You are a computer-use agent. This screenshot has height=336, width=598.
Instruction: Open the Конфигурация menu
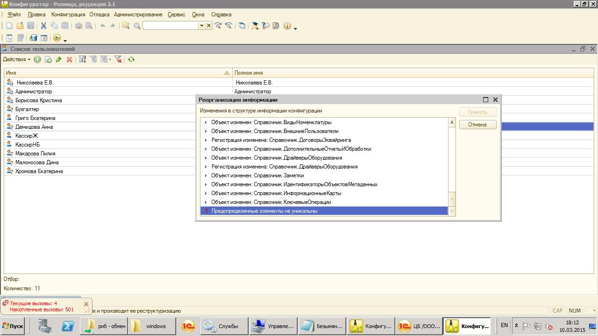click(x=68, y=14)
